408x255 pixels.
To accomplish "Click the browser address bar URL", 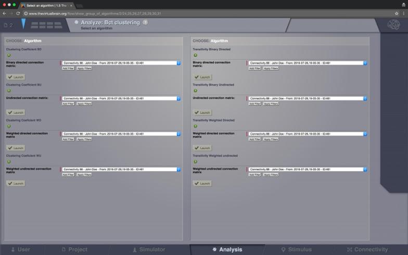I will coord(104,13).
